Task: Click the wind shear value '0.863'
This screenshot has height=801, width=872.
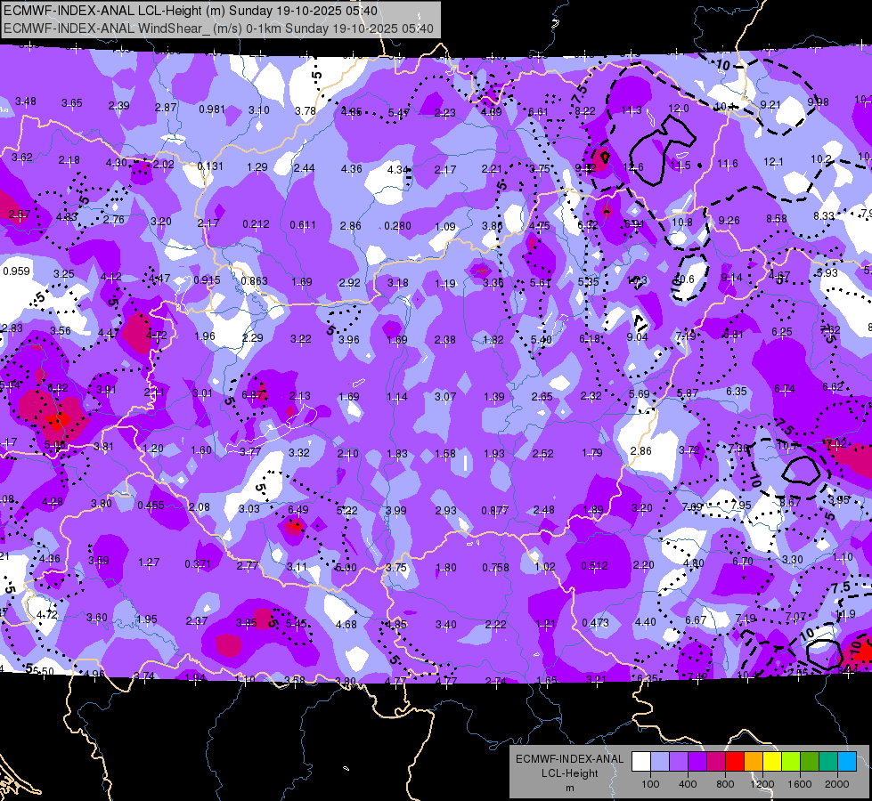Action: (x=255, y=281)
